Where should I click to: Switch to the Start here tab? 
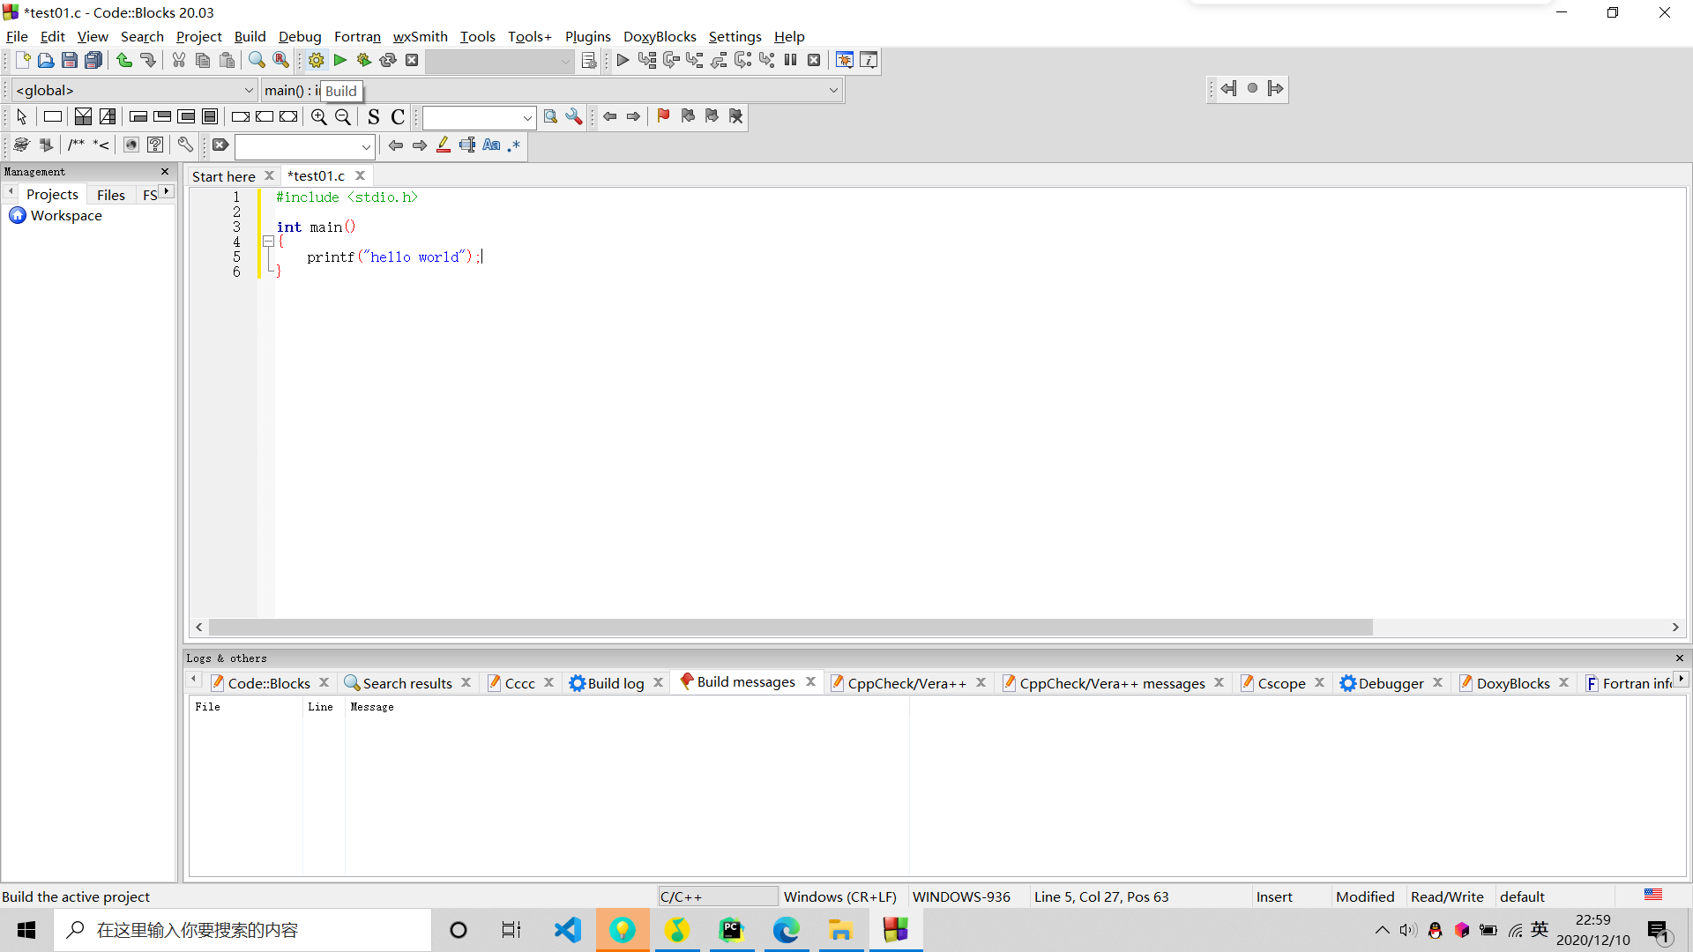click(x=224, y=176)
